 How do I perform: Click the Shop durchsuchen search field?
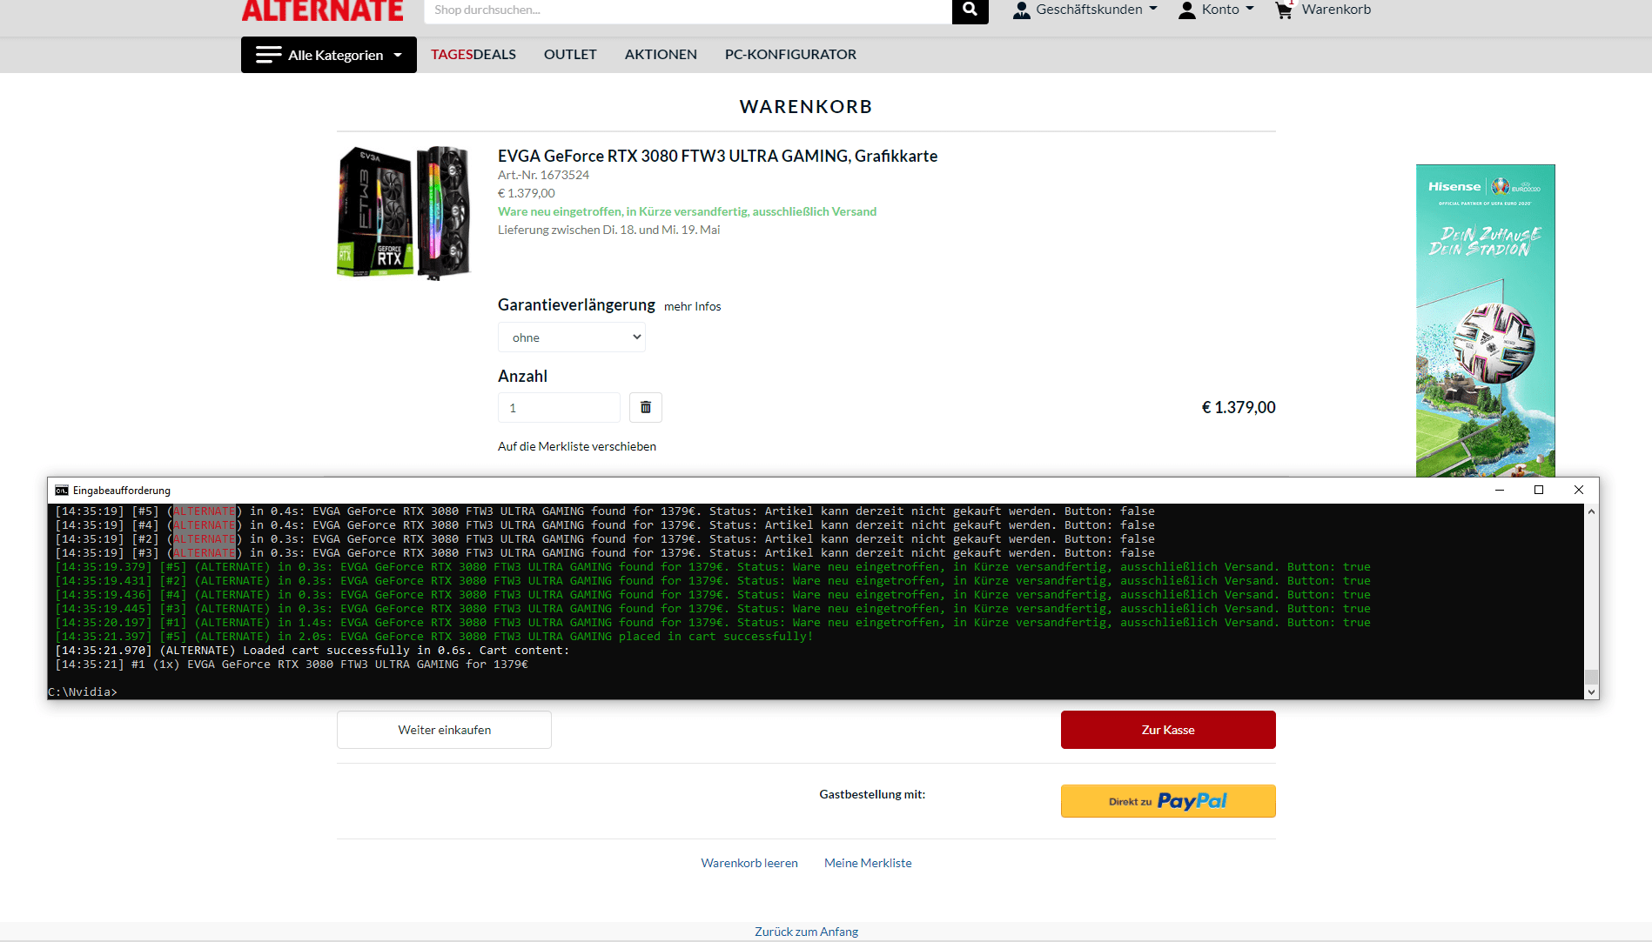point(688,10)
